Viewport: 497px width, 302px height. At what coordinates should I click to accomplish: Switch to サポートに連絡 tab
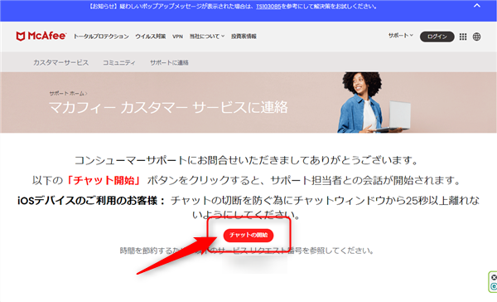[169, 62]
